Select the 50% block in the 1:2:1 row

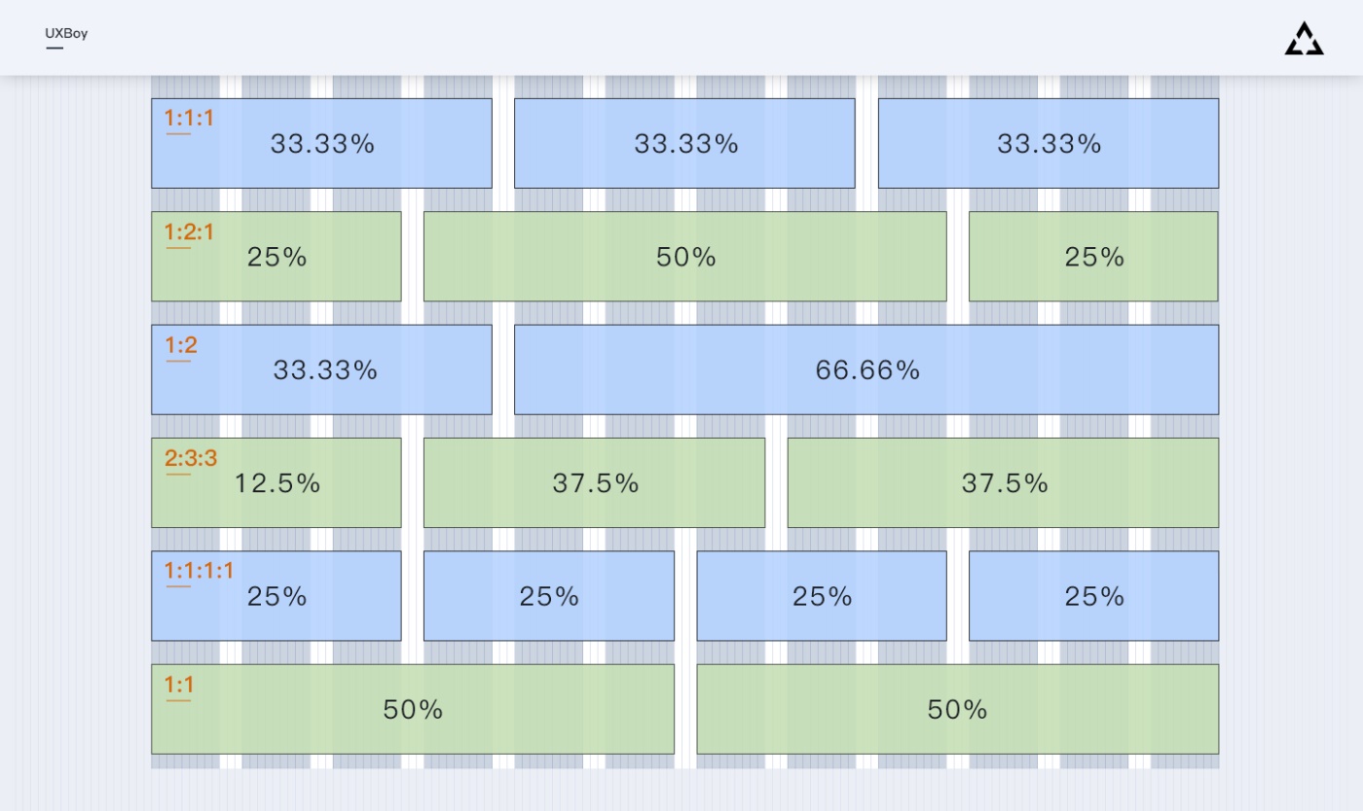point(685,257)
